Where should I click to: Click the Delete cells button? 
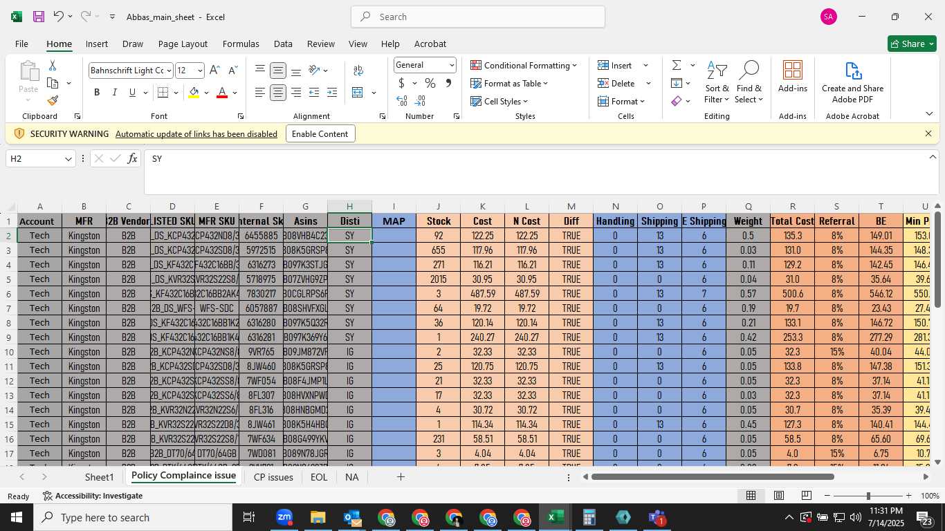(x=616, y=83)
